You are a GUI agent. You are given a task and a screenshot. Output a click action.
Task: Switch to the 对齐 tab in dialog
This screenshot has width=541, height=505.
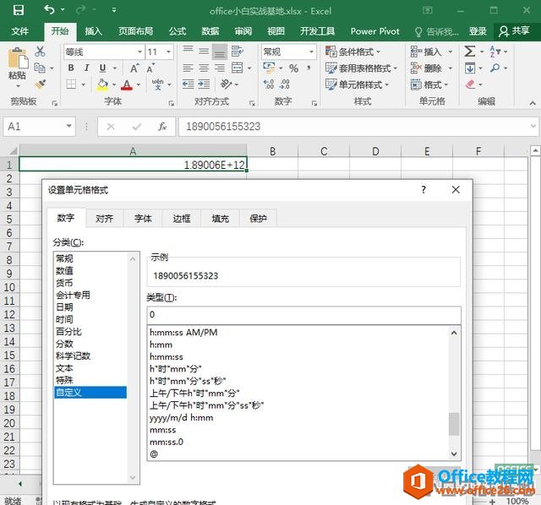(x=104, y=218)
